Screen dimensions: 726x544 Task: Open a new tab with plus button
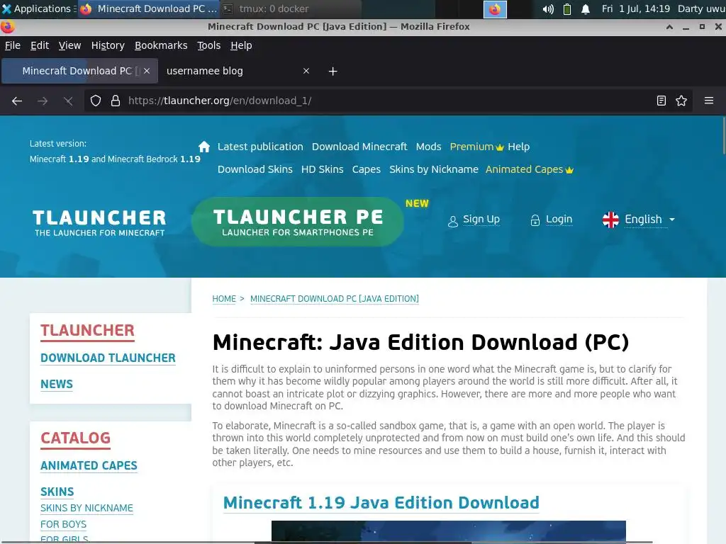coord(333,72)
